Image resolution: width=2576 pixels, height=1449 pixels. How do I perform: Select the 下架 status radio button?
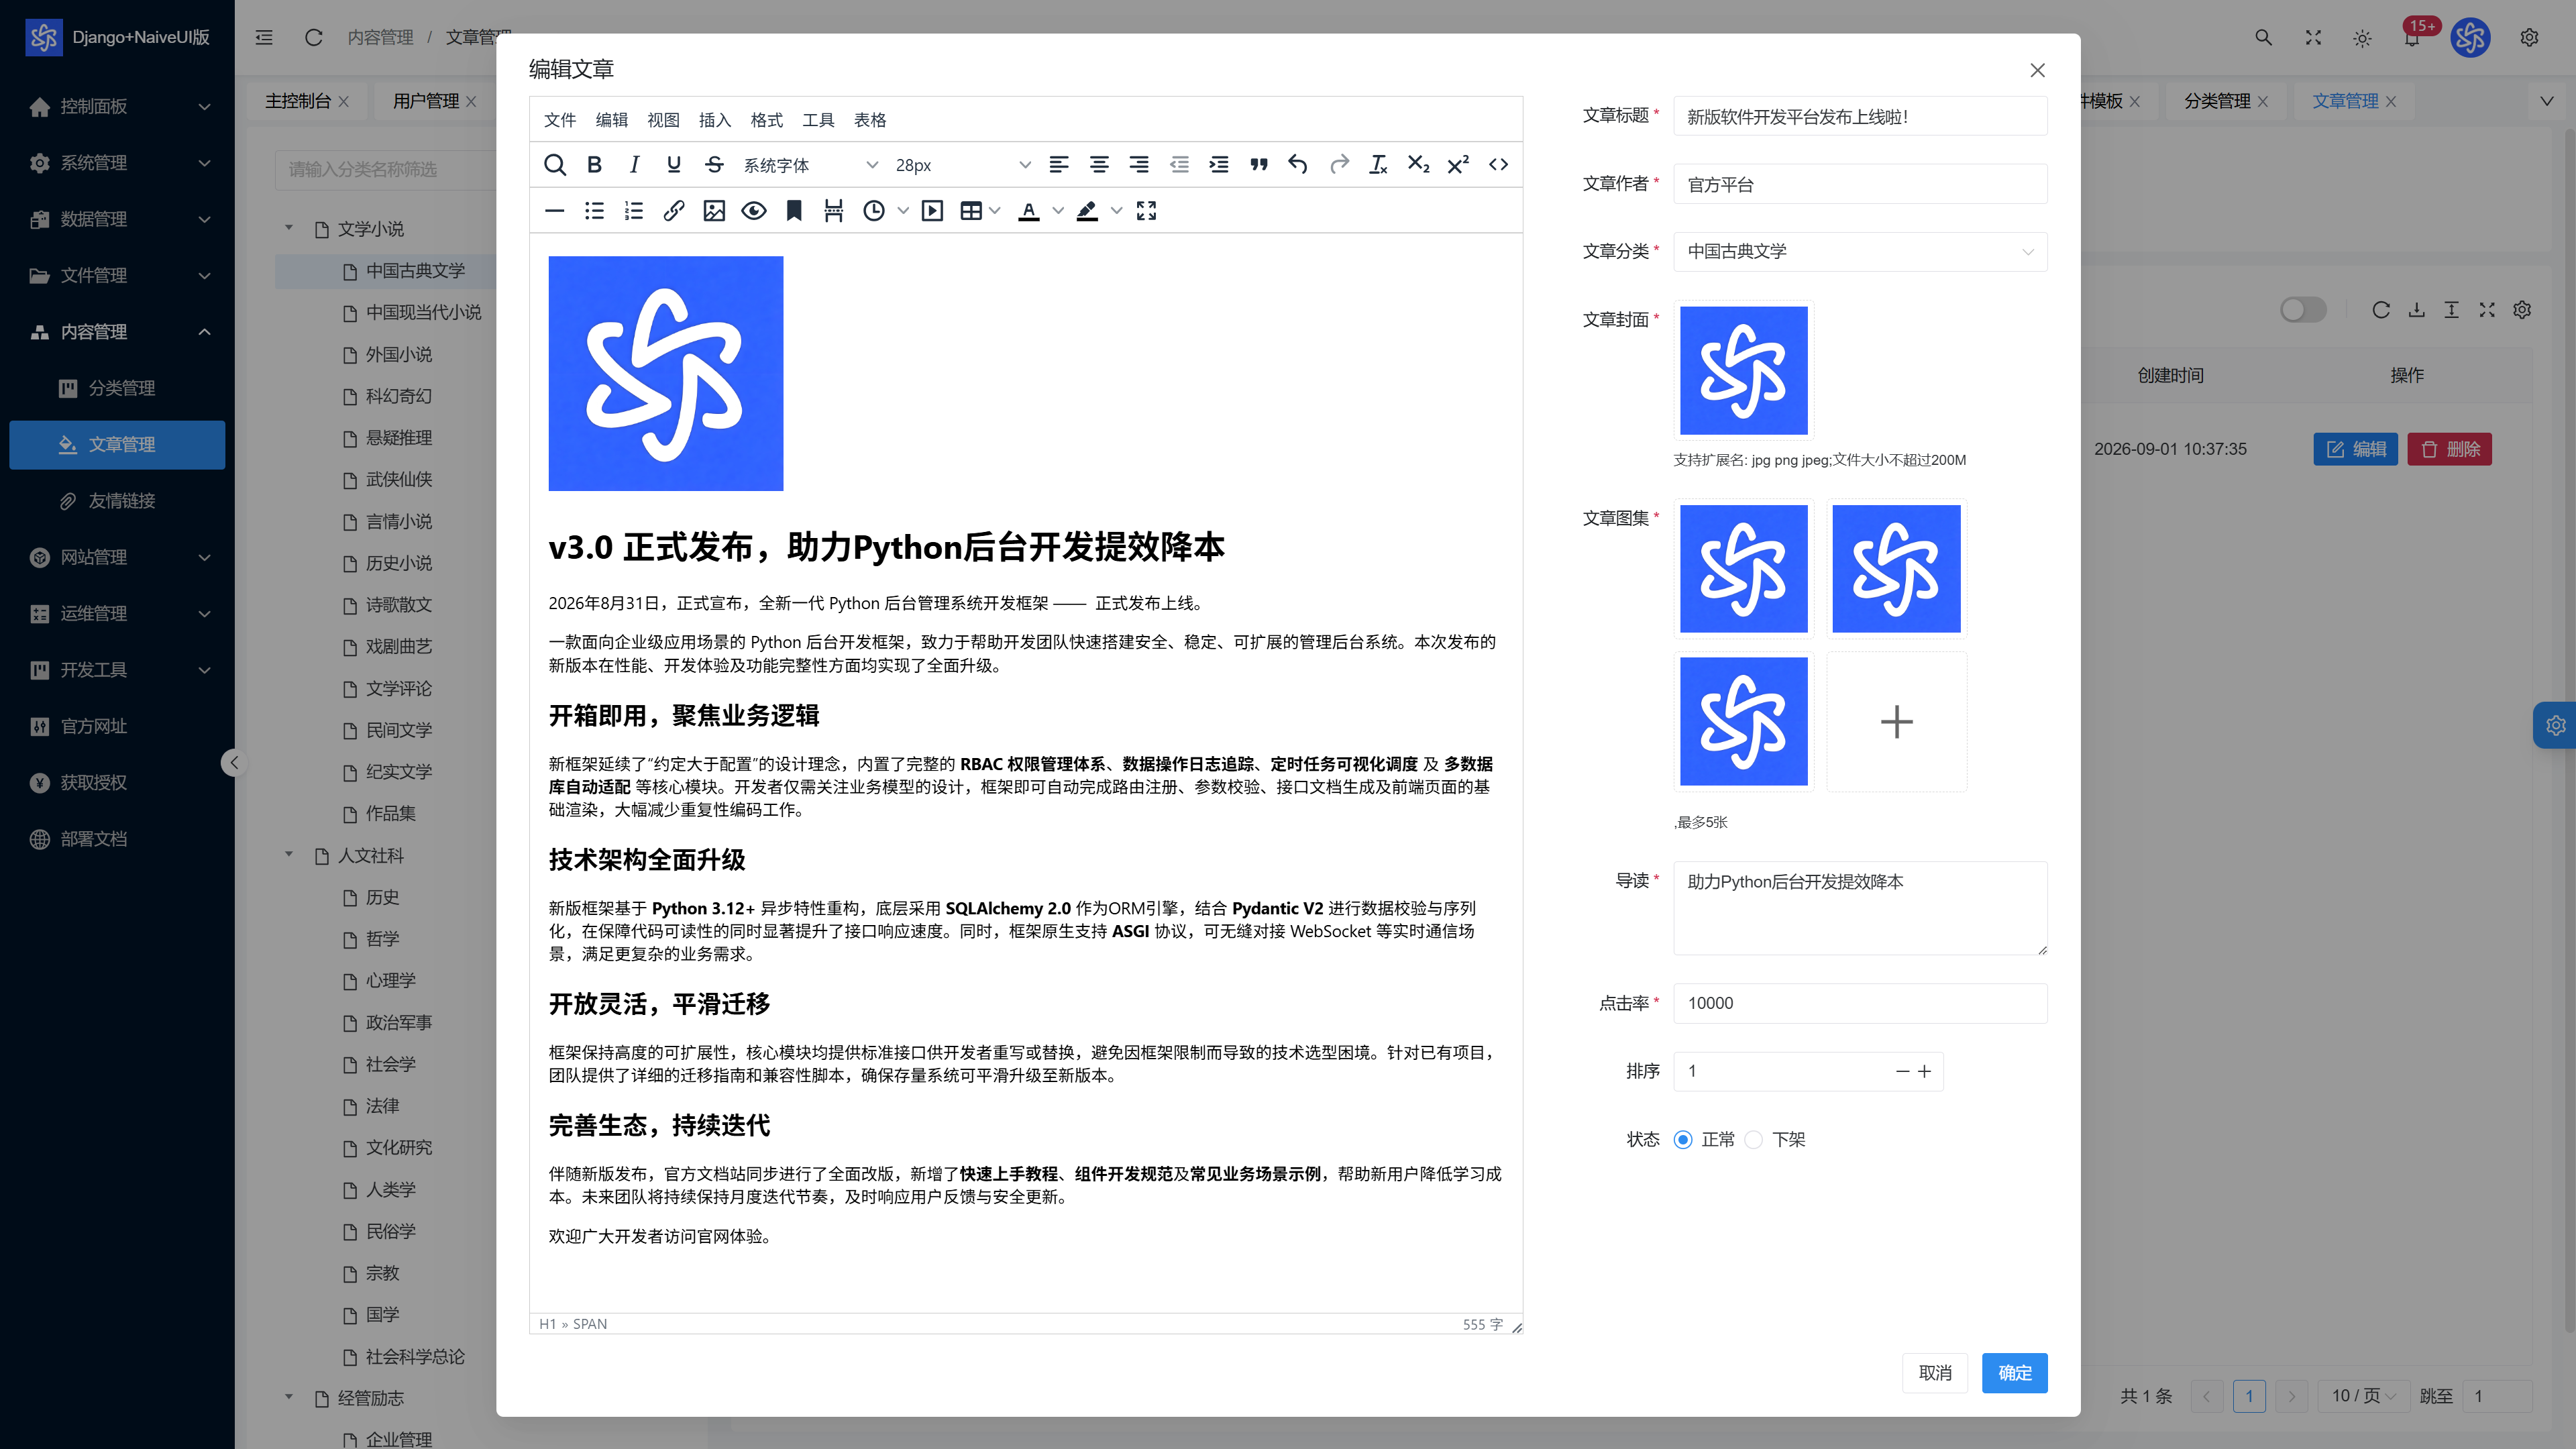[x=1754, y=1140]
